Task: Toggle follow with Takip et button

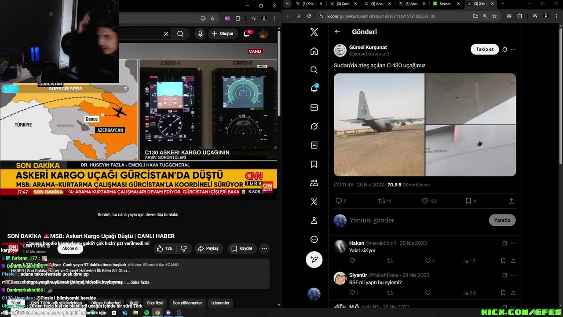Action: point(485,49)
